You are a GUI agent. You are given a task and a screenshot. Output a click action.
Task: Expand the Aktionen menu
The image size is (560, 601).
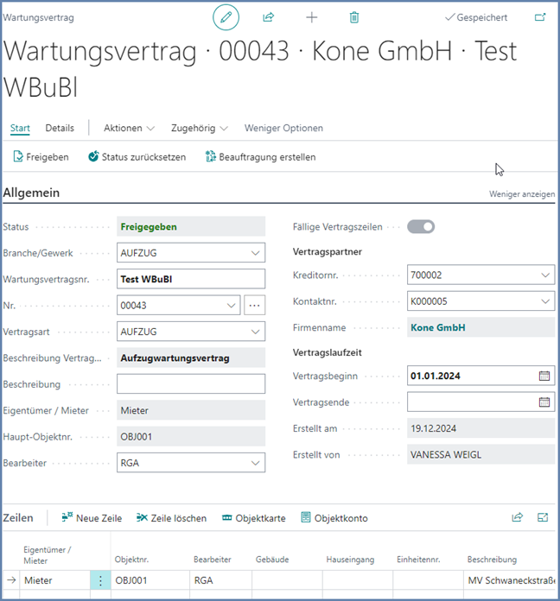tap(129, 128)
